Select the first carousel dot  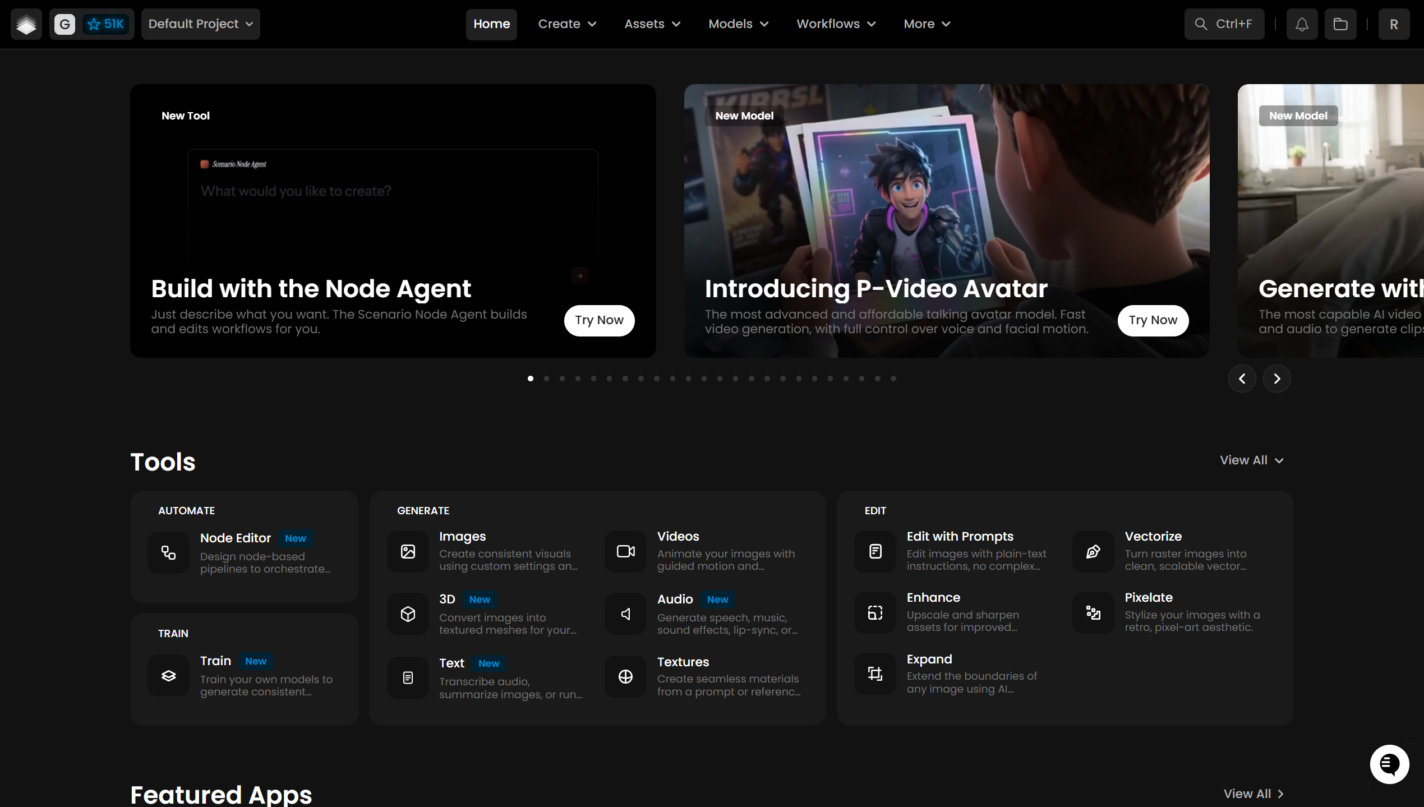pos(531,379)
